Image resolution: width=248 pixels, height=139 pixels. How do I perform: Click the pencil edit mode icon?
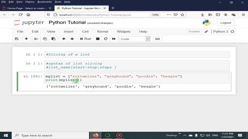click(206, 32)
